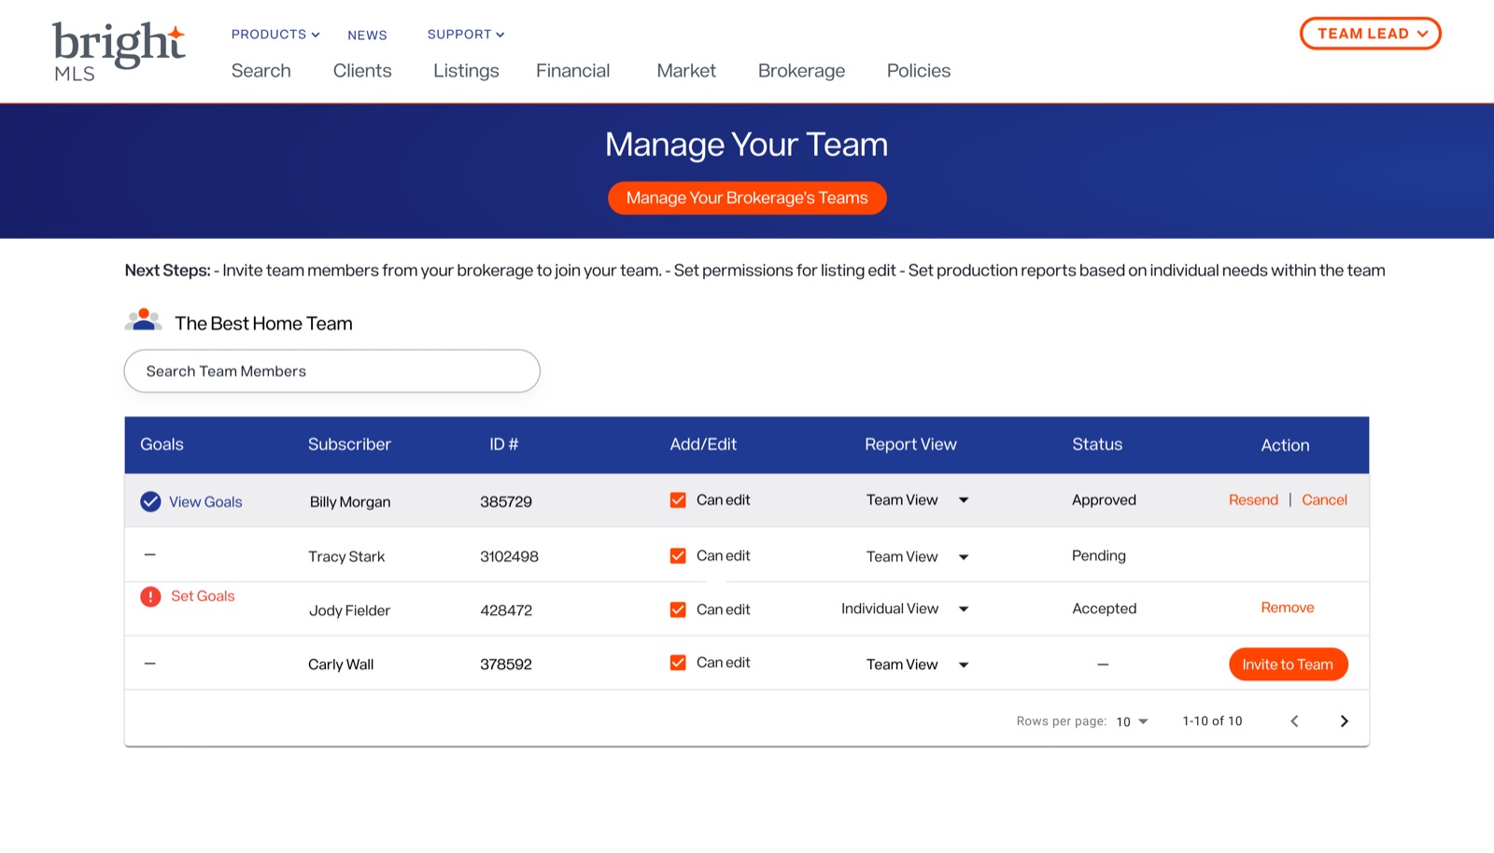Open the TEAM LEAD dropdown
The image size is (1494, 853).
pos(1370,33)
